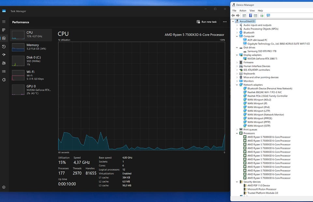
Task: Expand IDE ATA/ATAPI controllers category
Action: pyautogui.click(x=237, y=70)
